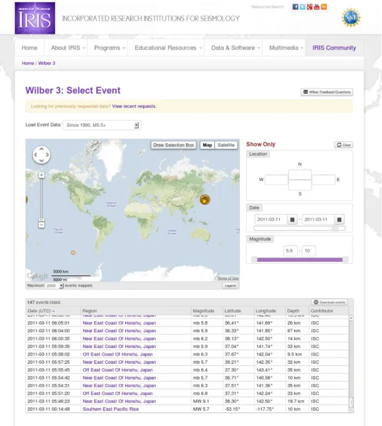Clear the Show Only filters
This screenshot has width=382, height=426.
point(344,145)
